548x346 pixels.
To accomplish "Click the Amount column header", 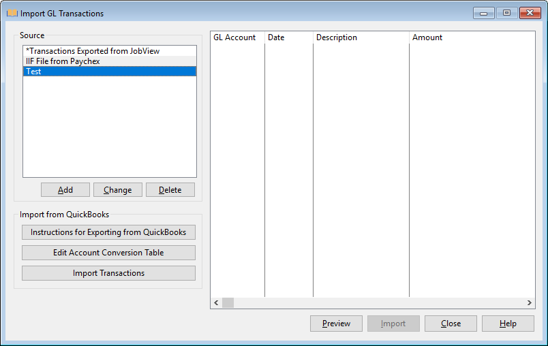I will click(x=427, y=37).
